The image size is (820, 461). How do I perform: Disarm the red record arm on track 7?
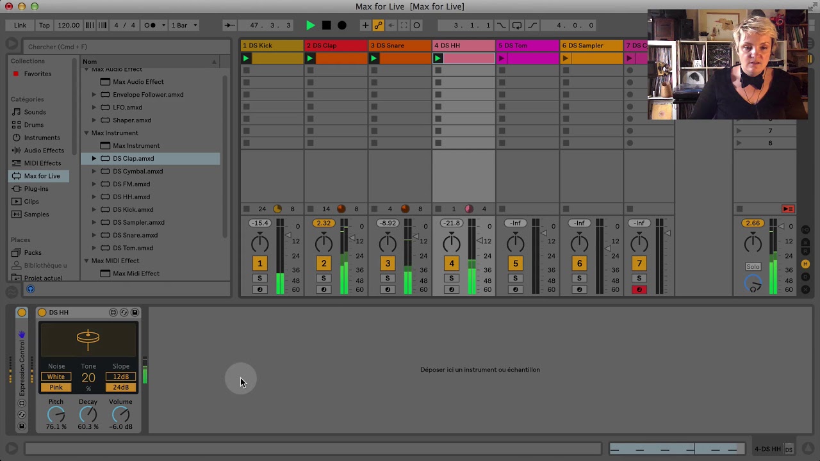(639, 290)
